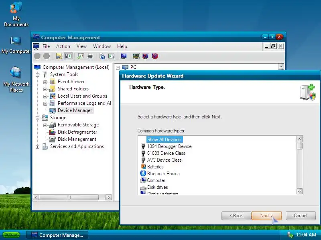Image resolution: width=321 pixels, height=240 pixels.
Task: Open My Network Places desktop icon
Action: [16, 79]
